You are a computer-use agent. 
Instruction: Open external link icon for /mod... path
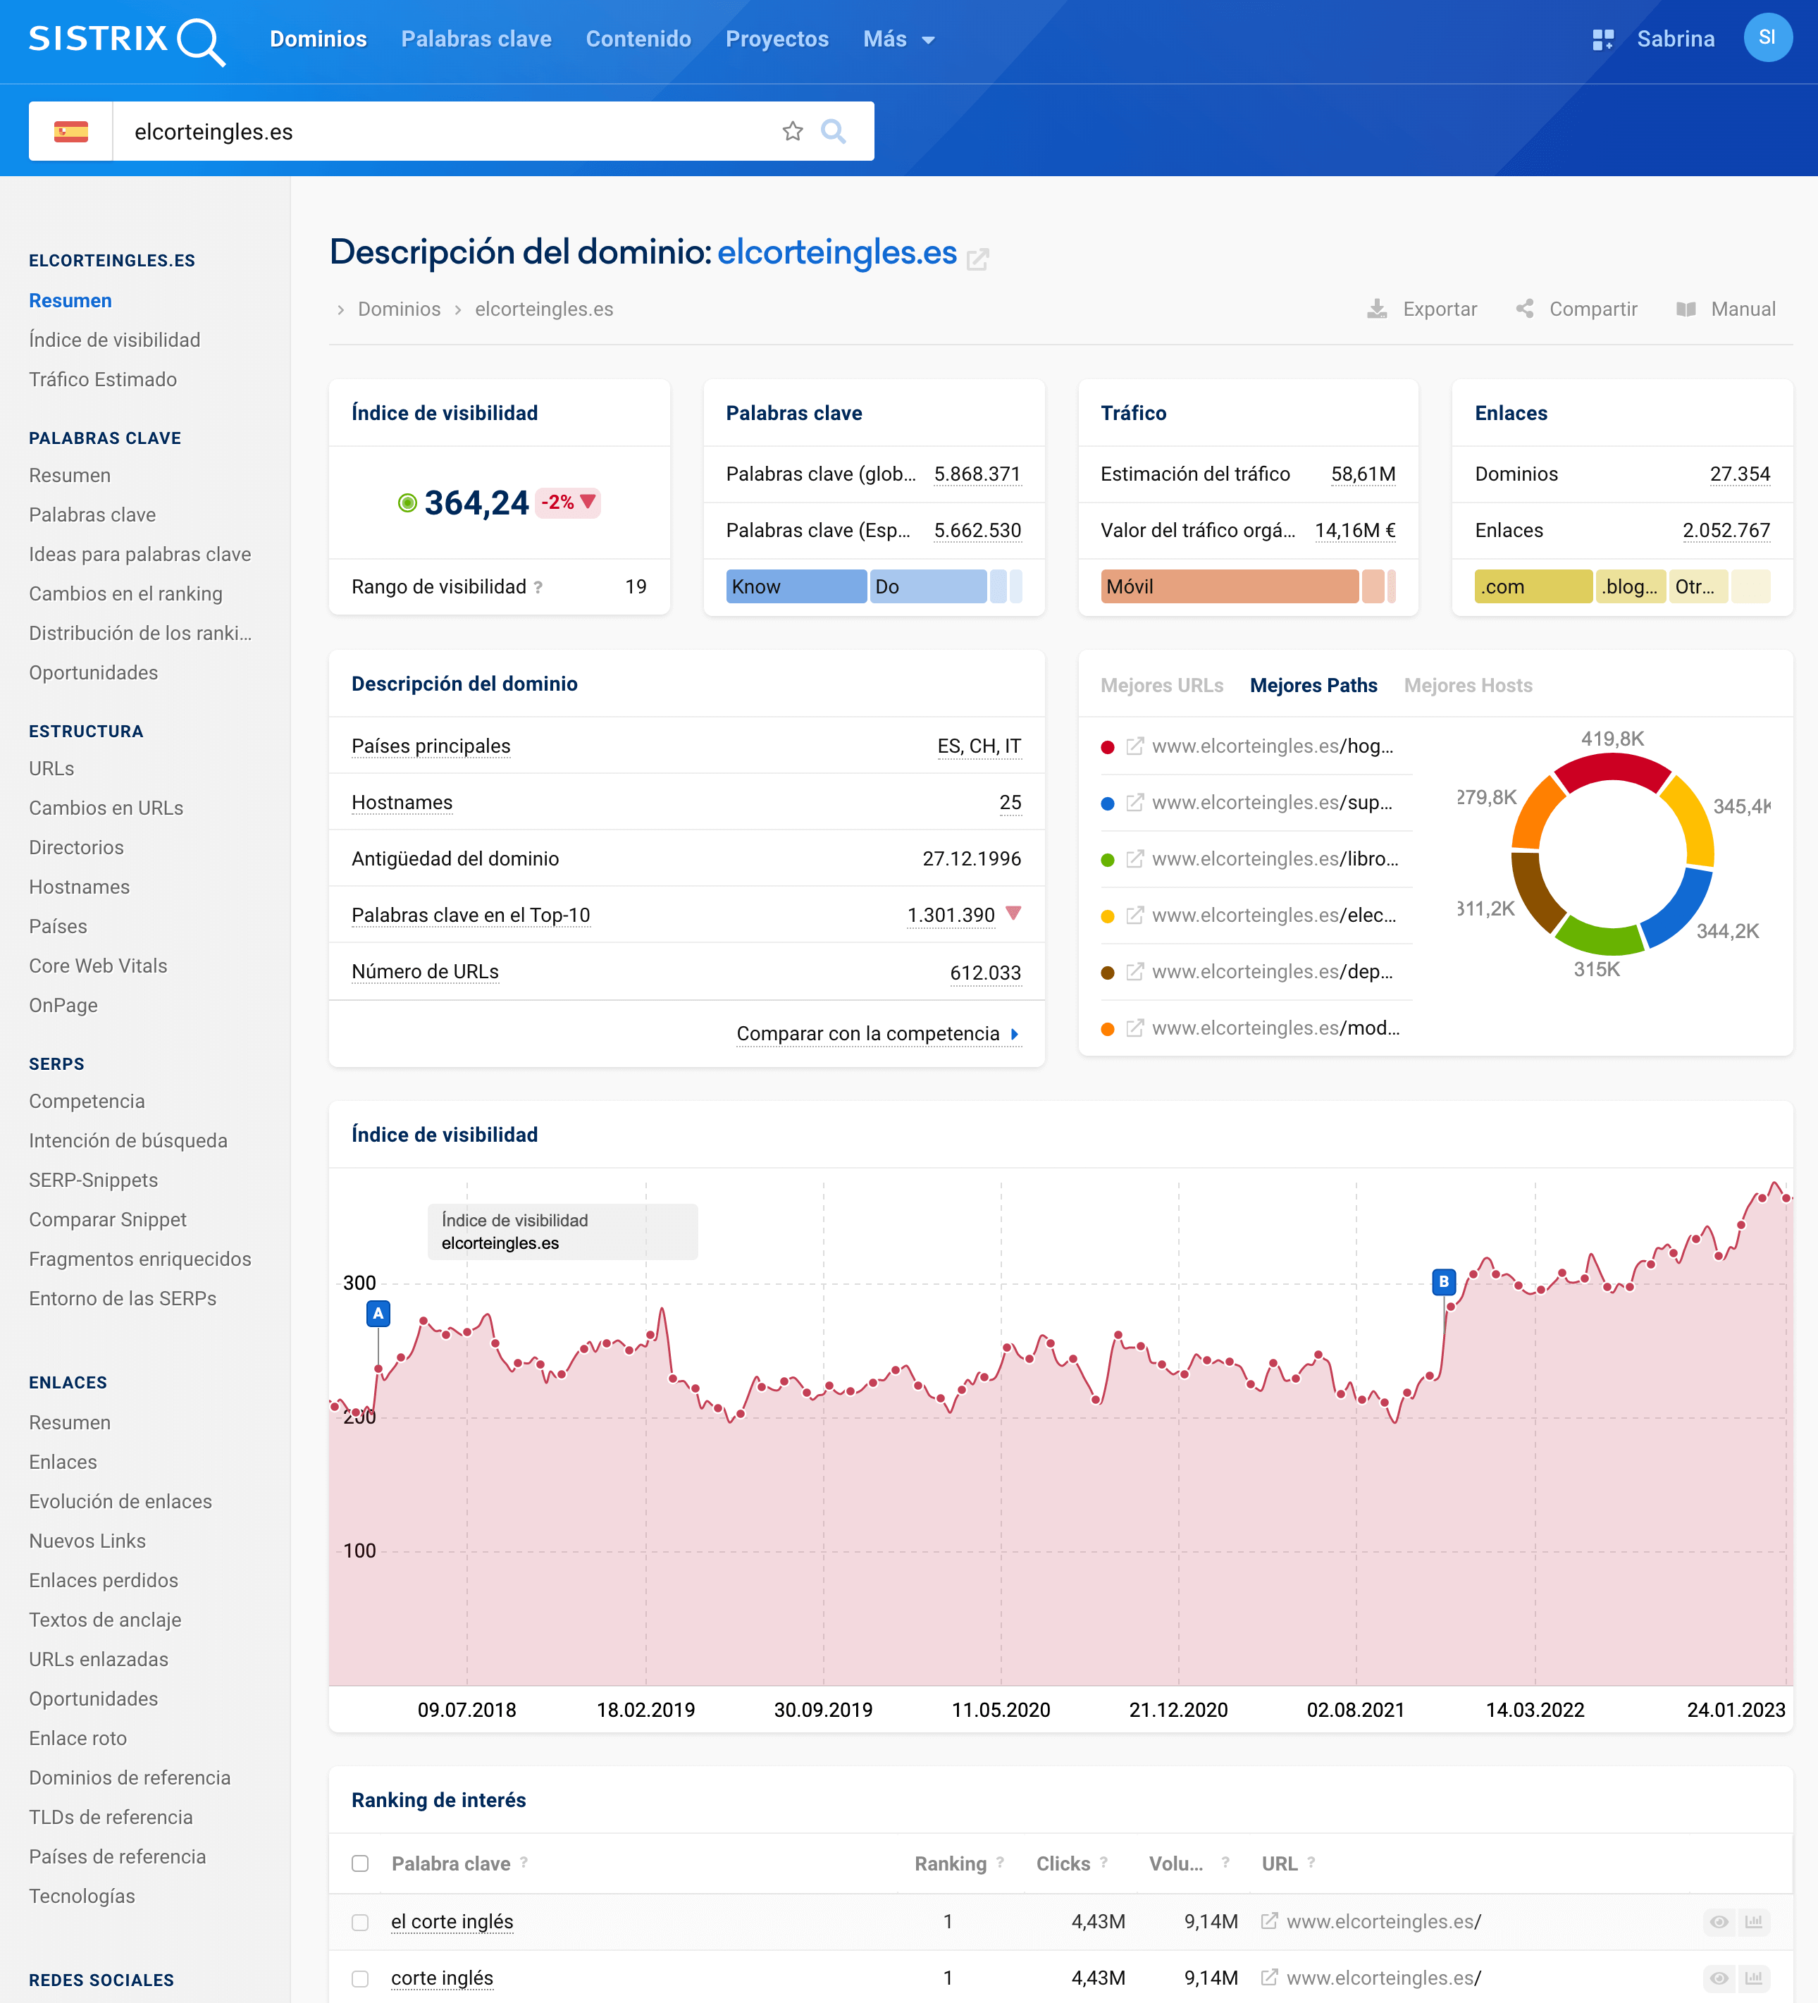1134,1028
